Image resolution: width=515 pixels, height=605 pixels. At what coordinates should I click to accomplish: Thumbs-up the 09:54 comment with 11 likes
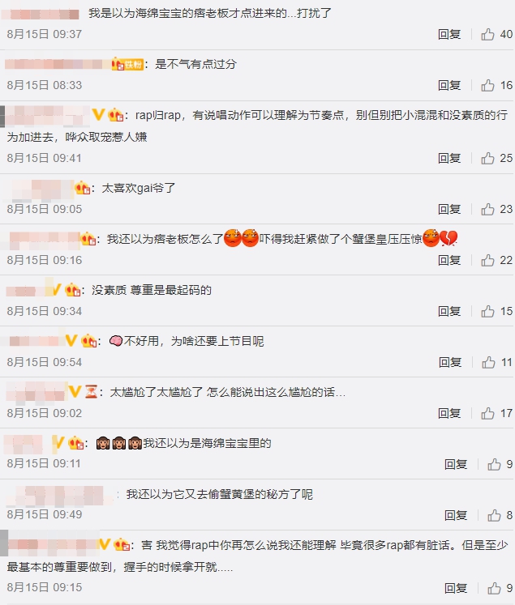point(488,362)
